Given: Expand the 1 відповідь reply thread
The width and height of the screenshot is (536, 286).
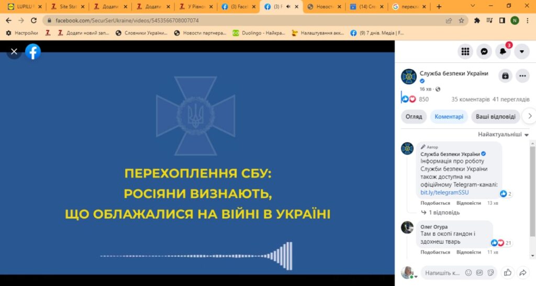Looking at the screenshot, I should click(x=444, y=213).
